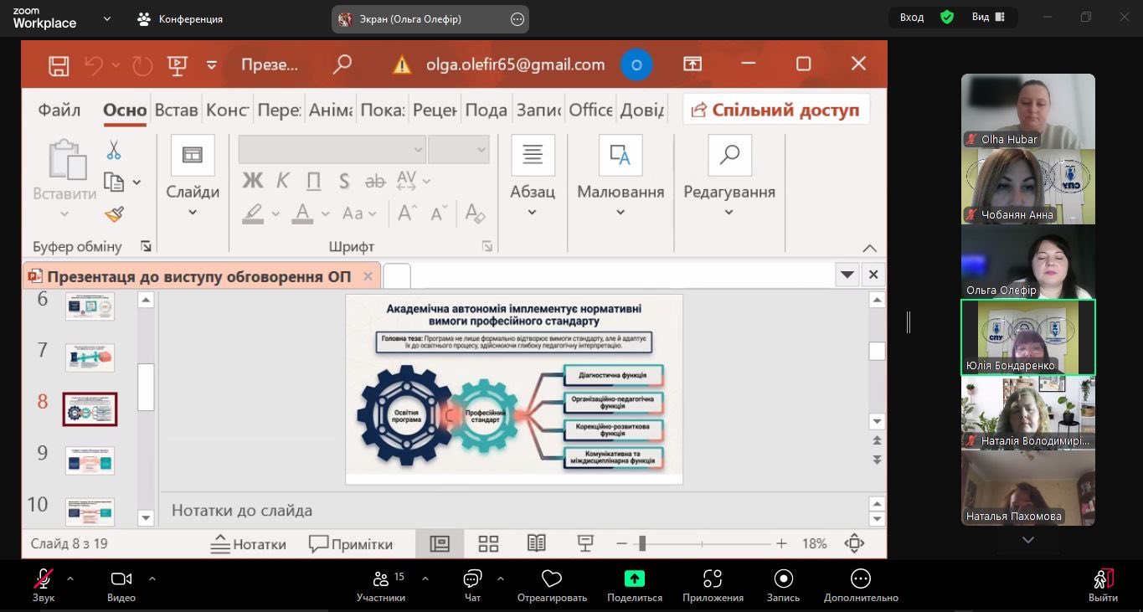Viewport: 1143px width, 612px height.
Task: Switch to the Вставка ribbon tab
Action: (176, 111)
